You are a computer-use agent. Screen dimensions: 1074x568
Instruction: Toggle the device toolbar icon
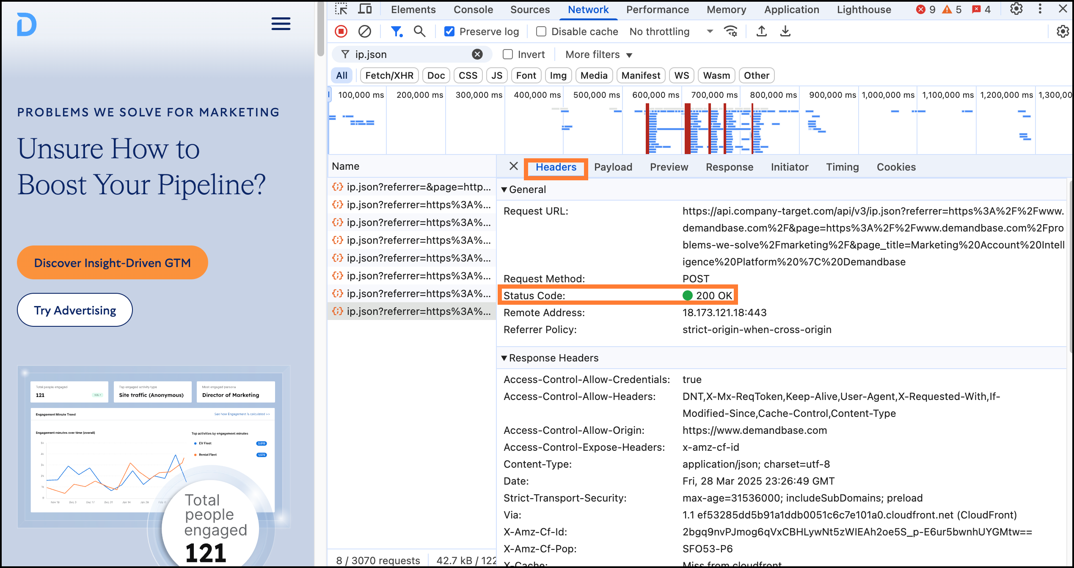[x=365, y=9]
